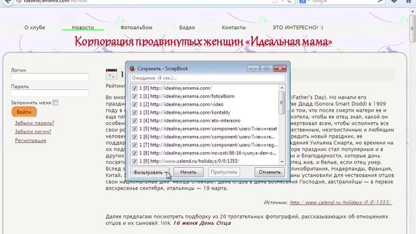
Task: Click the Firefox icon in ScrapBook dialog title
Action: tap(133, 68)
